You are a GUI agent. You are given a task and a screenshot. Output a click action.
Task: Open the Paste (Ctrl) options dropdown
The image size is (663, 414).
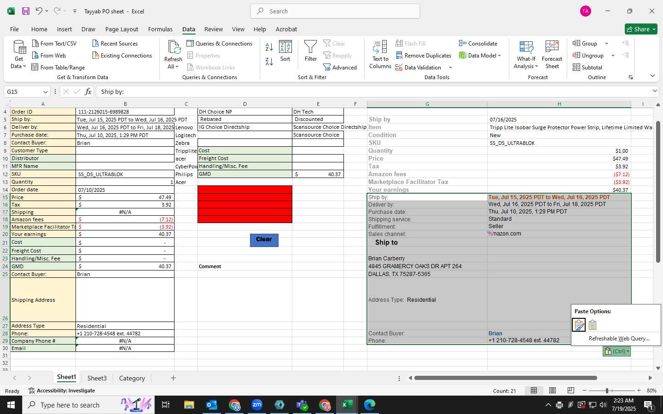tap(616, 351)
